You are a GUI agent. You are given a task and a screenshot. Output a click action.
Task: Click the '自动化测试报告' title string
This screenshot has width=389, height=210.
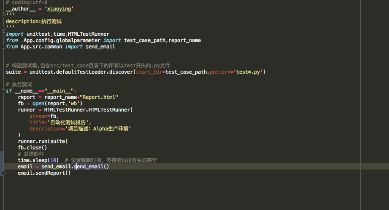[68, 122]
